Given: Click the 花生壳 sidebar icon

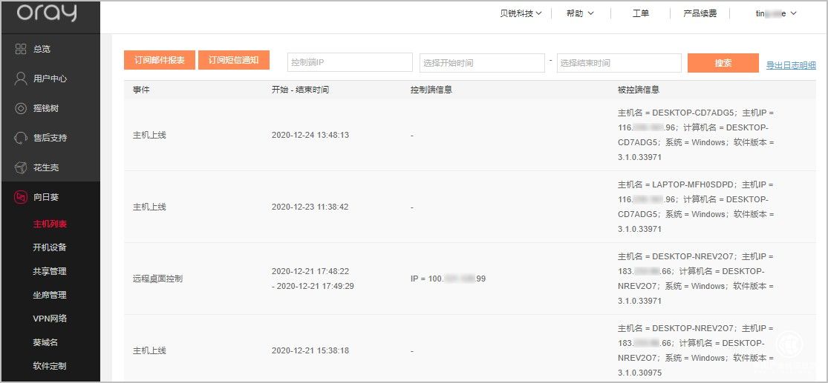Looking at the screenshot, I should (x=21, y=167).
